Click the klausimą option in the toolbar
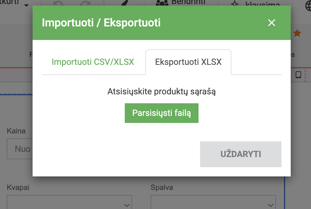 pos(261,3)
